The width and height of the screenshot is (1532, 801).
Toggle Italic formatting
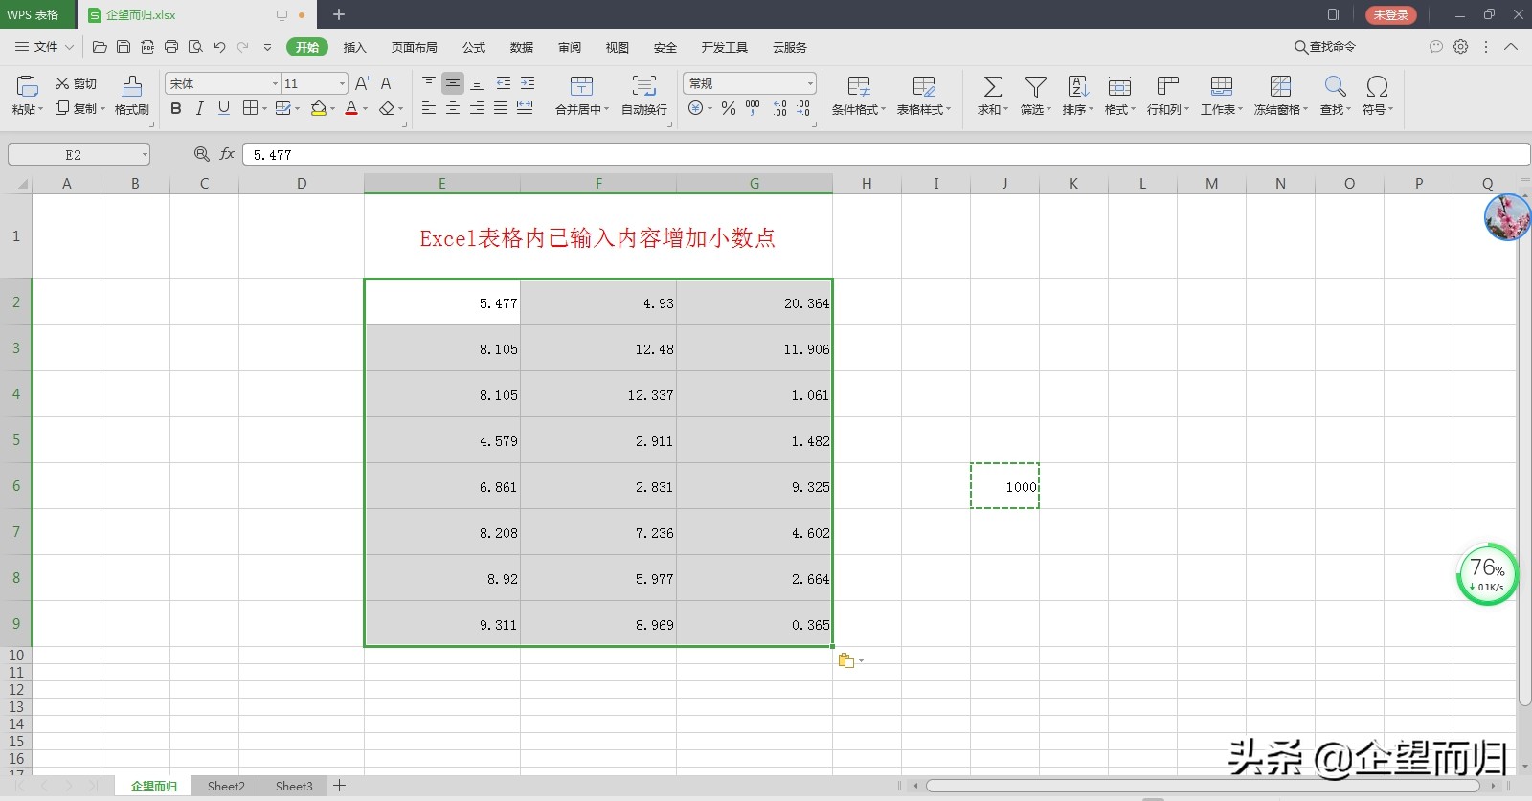click(x=200, y=108)
